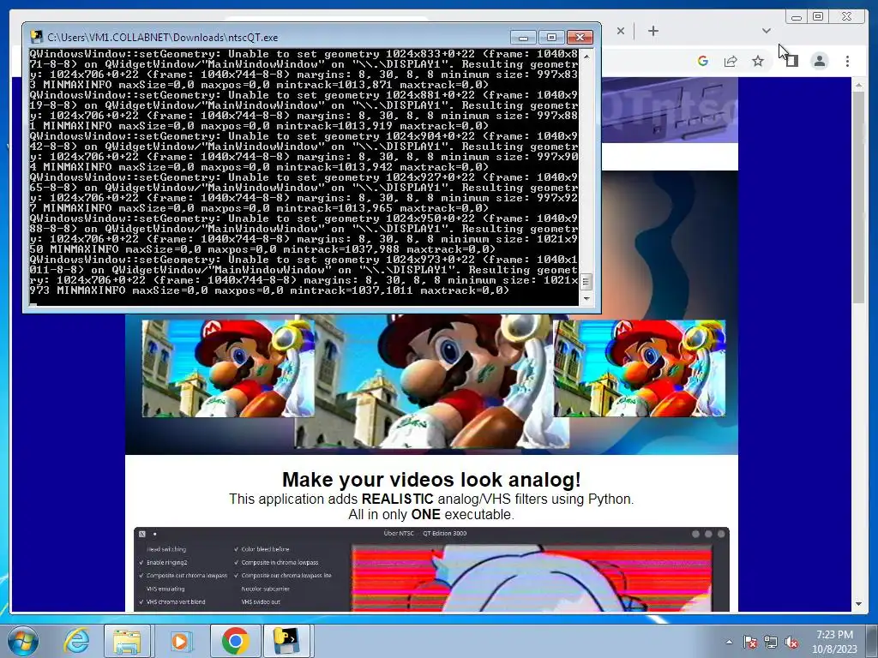Close the ntscQT.exe console window
This screenshot has width=878, height=658.
[580, 37]
